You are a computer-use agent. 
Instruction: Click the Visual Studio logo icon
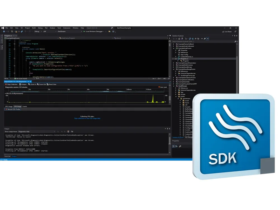[3, 28]
